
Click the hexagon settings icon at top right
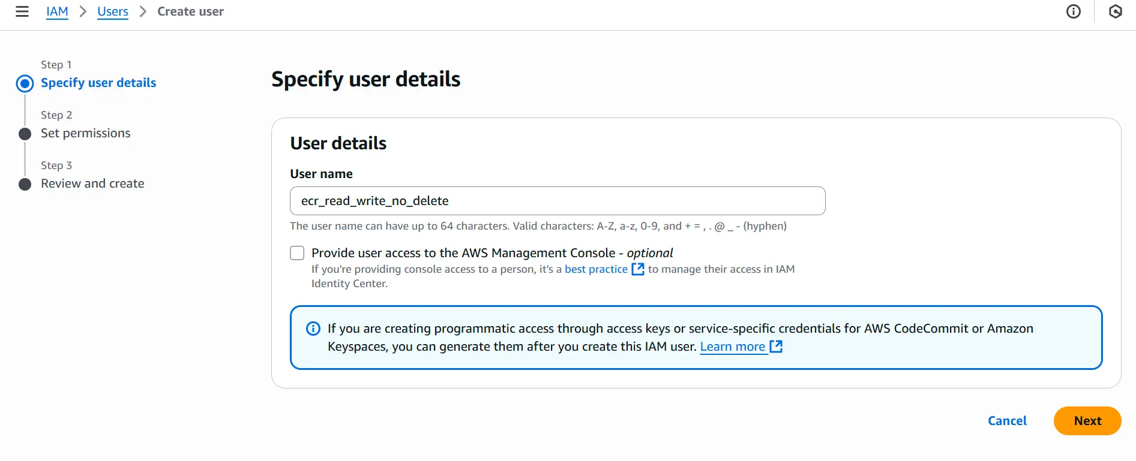tap(1116, 11)
